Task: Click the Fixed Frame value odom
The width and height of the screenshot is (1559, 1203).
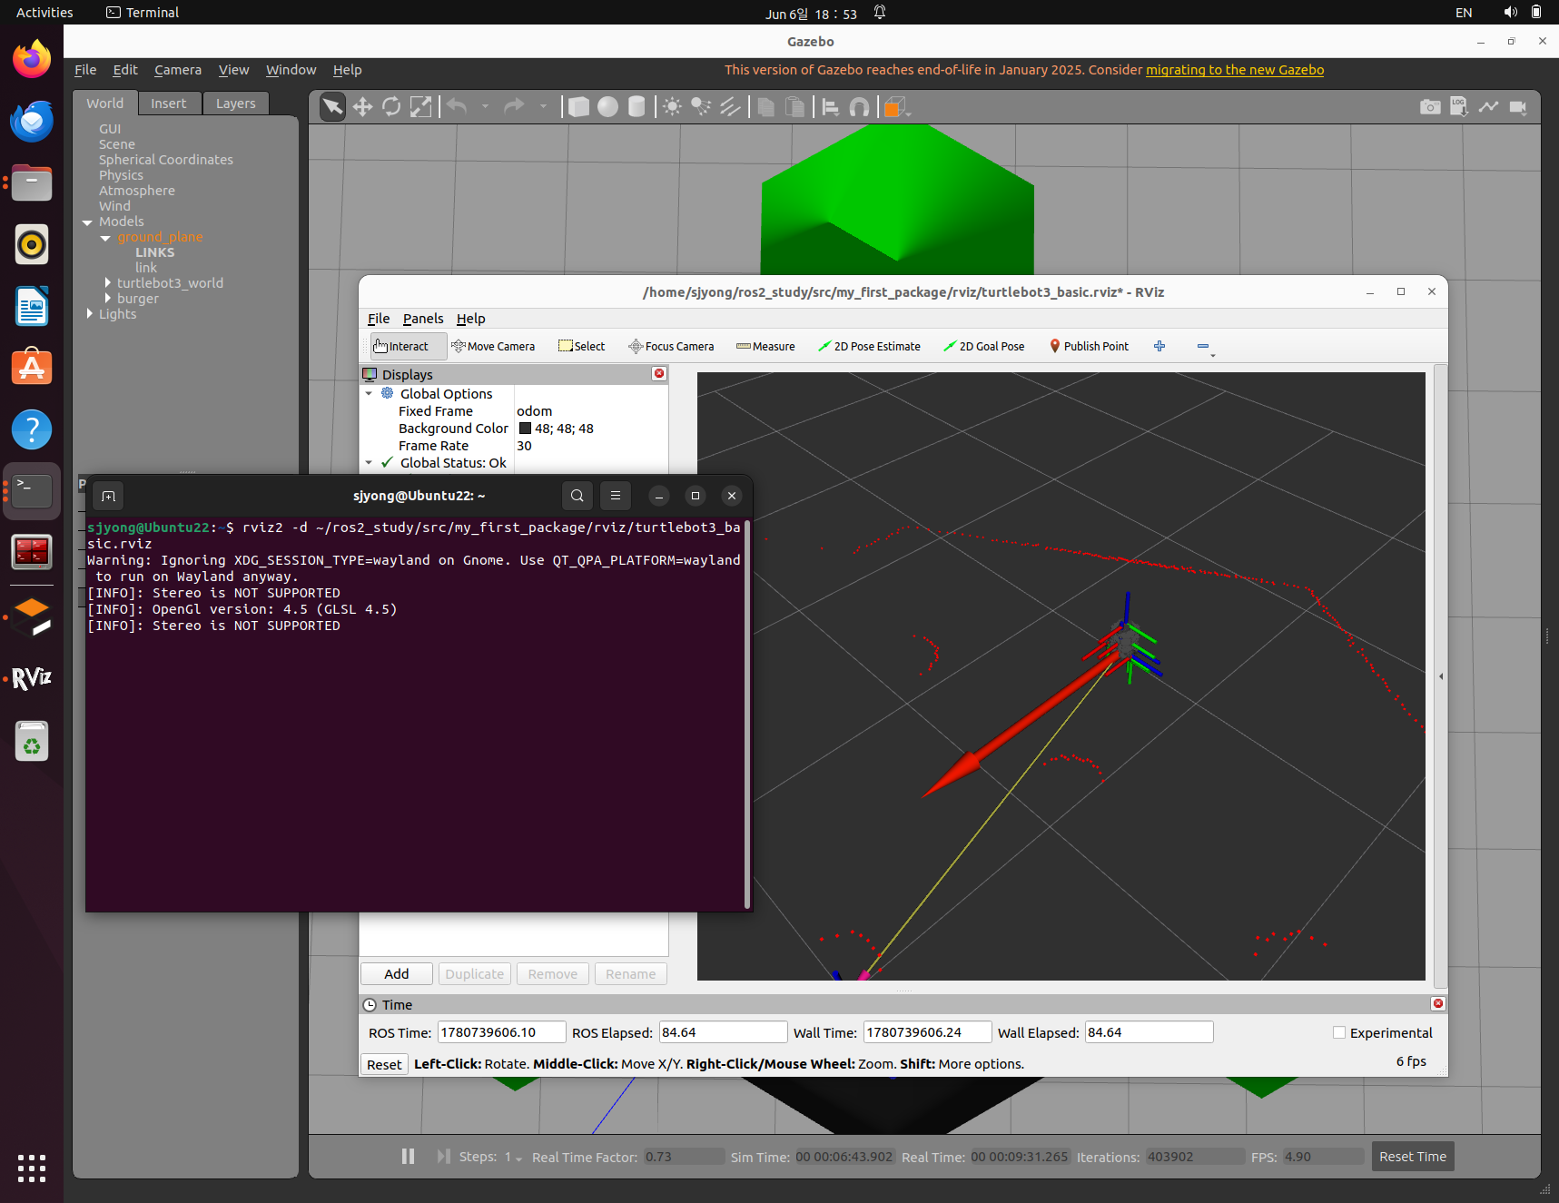Action: pos(535,411)
